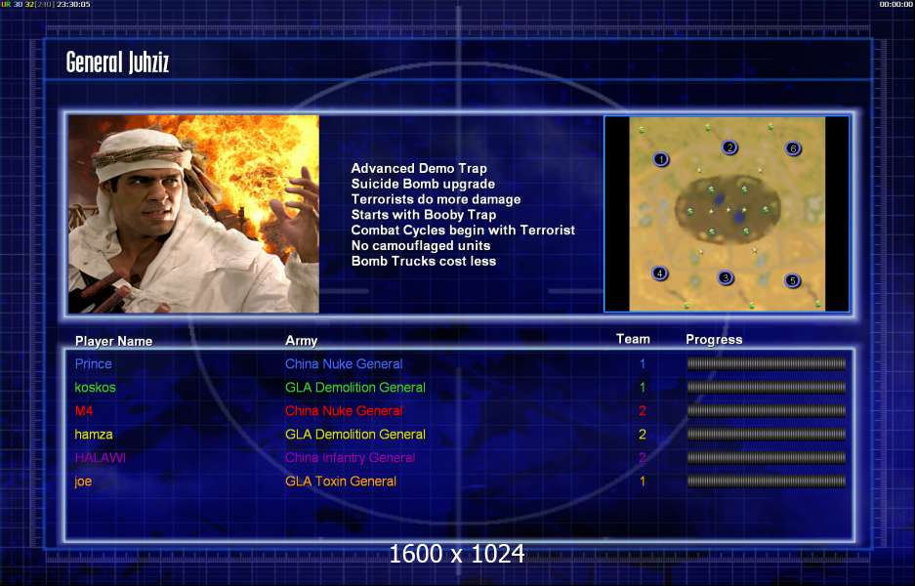Click "Starts with Booby Trap" text
The width and height of the screenshot is (915, 586).
pos(424,215)
